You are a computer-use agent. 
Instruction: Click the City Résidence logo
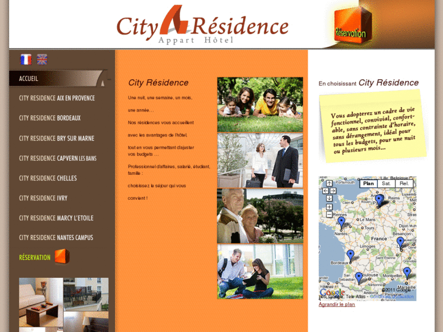pos(202,25)
